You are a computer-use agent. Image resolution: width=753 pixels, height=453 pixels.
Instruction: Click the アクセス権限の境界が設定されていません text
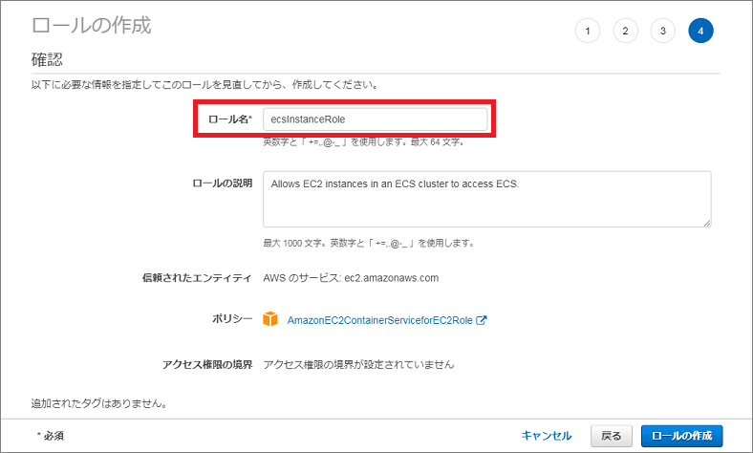(358, 365)
